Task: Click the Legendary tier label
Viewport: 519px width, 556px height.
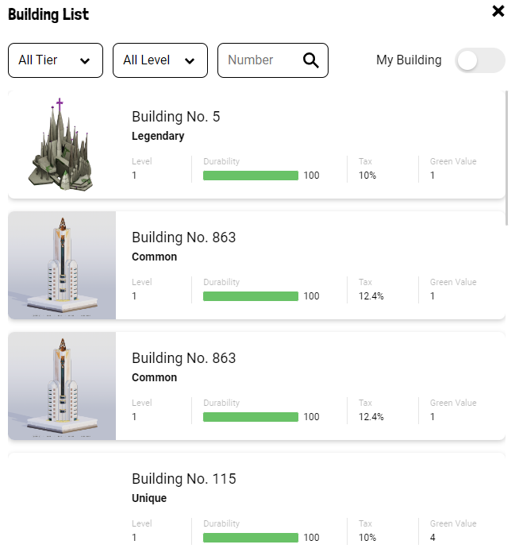Action: 158,136
